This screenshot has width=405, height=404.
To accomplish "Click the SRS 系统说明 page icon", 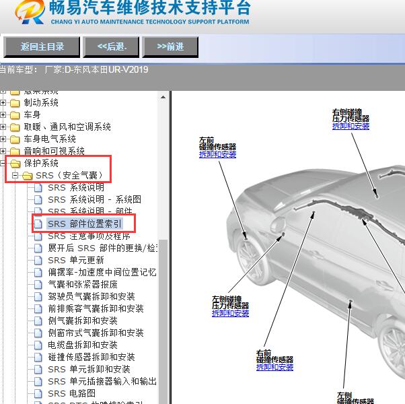I will tap(38, 187).
